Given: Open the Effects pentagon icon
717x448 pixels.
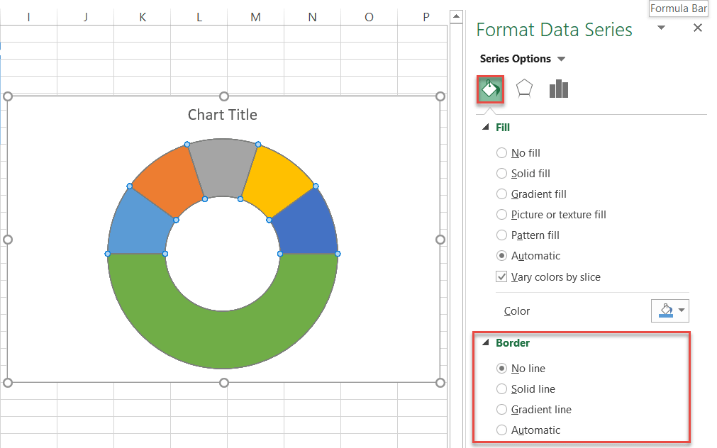Looking at the screenshot, I should pos(523,88).
